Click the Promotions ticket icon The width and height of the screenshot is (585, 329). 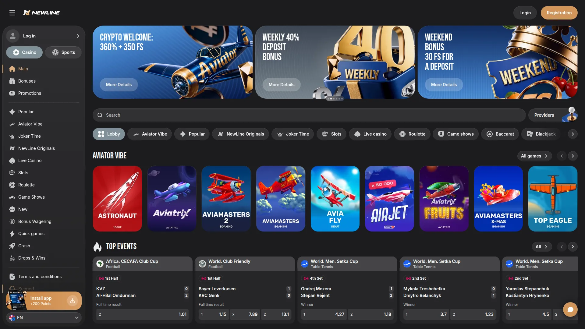coord(12,93)
